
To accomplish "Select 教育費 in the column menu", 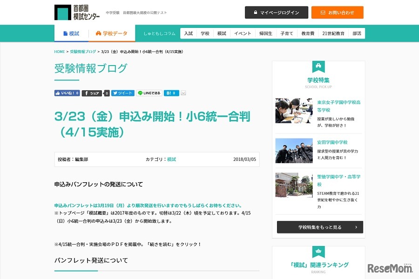I will pyautogui.click(x=308, y=33).
